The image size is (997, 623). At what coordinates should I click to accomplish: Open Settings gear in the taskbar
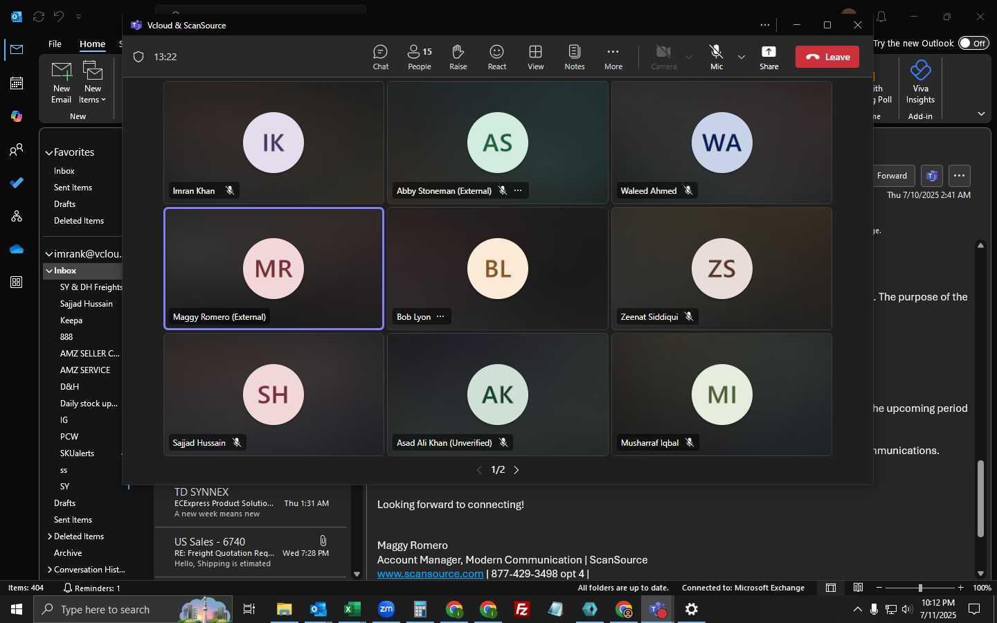691,609
